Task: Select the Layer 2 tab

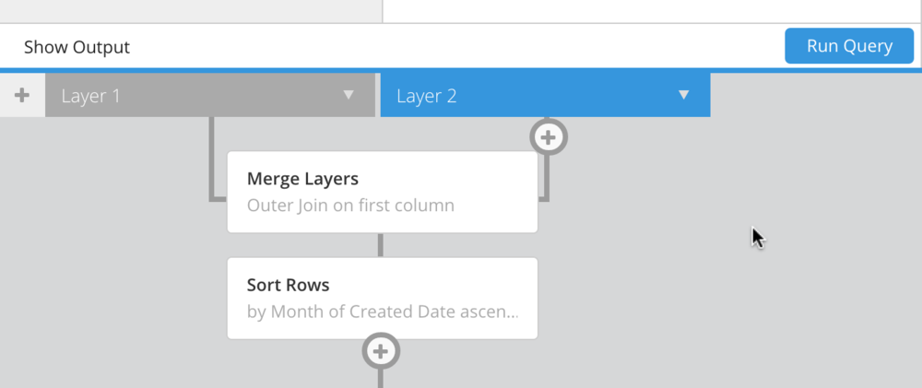Action: (x=545, y=95)
